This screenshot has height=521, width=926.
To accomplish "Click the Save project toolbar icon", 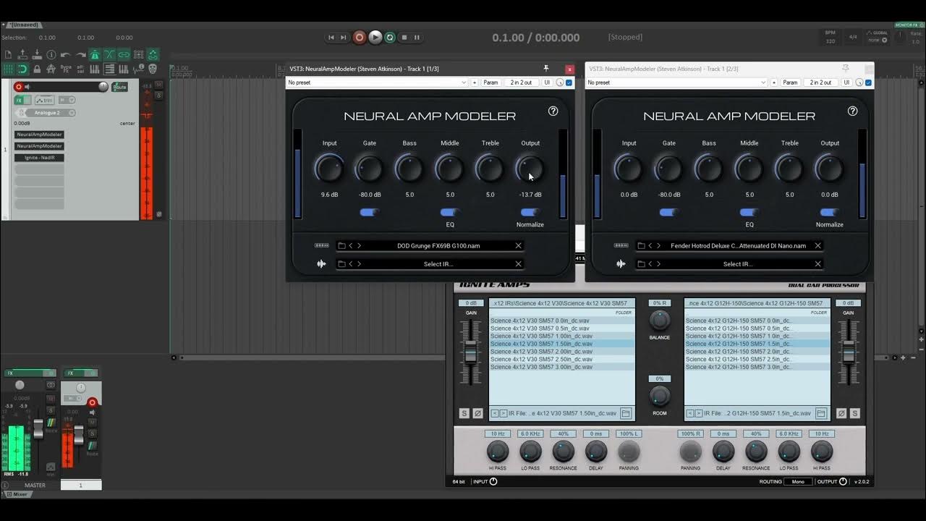I will coord(37,54).
